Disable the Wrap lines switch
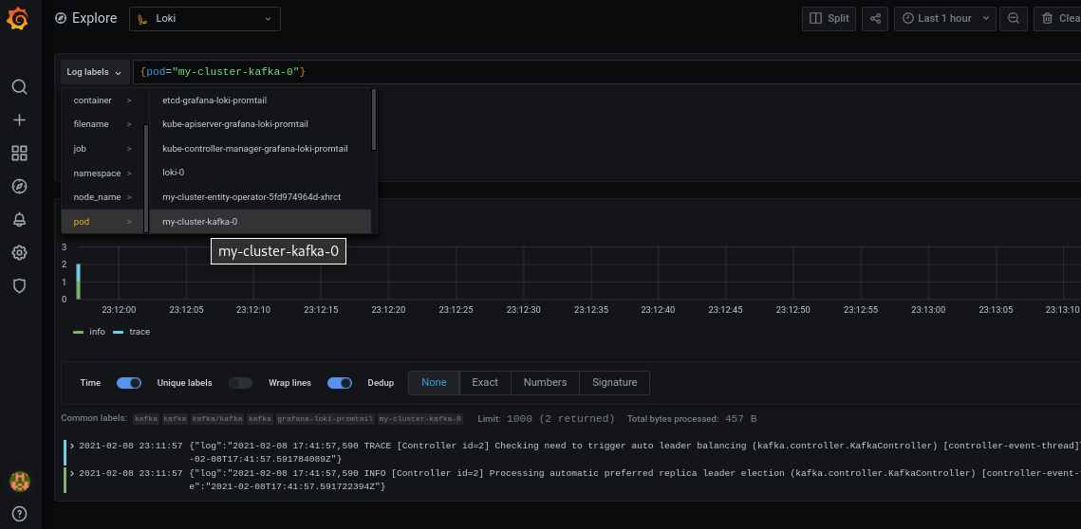Image resolution: width=1081 pixels, height=529 pixels. point(340,383)
